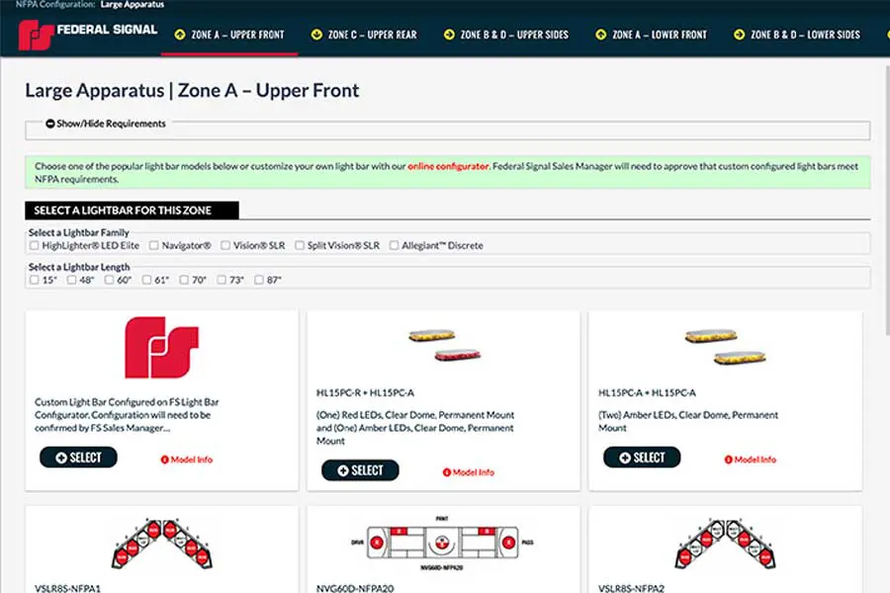Click the NVG60D-NFPA20 model name
Screen dimensions: 890x593
tap(355, 588)
